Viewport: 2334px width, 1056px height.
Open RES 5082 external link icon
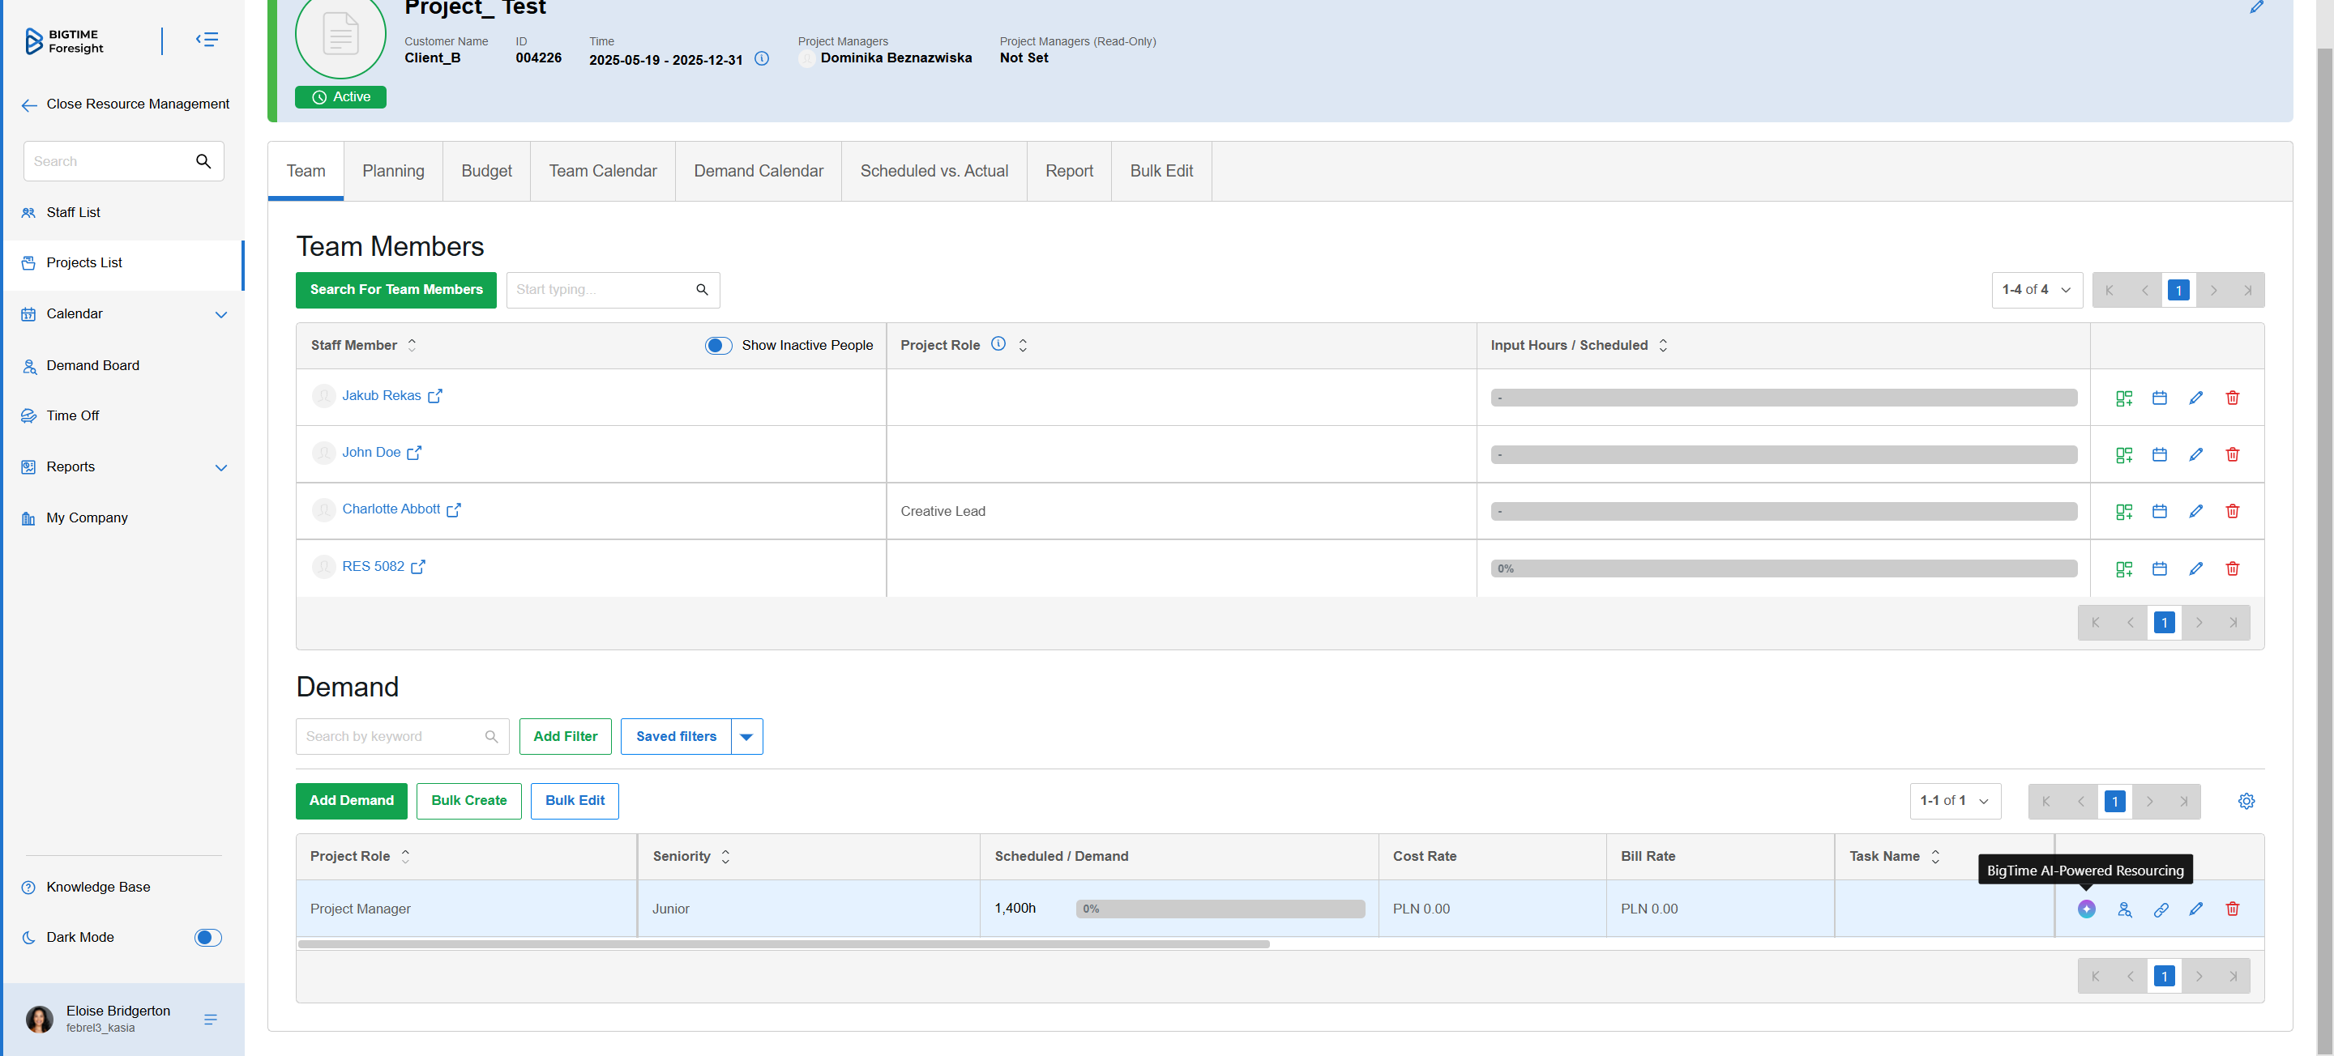pyautogui.click(x=417, y=567)
